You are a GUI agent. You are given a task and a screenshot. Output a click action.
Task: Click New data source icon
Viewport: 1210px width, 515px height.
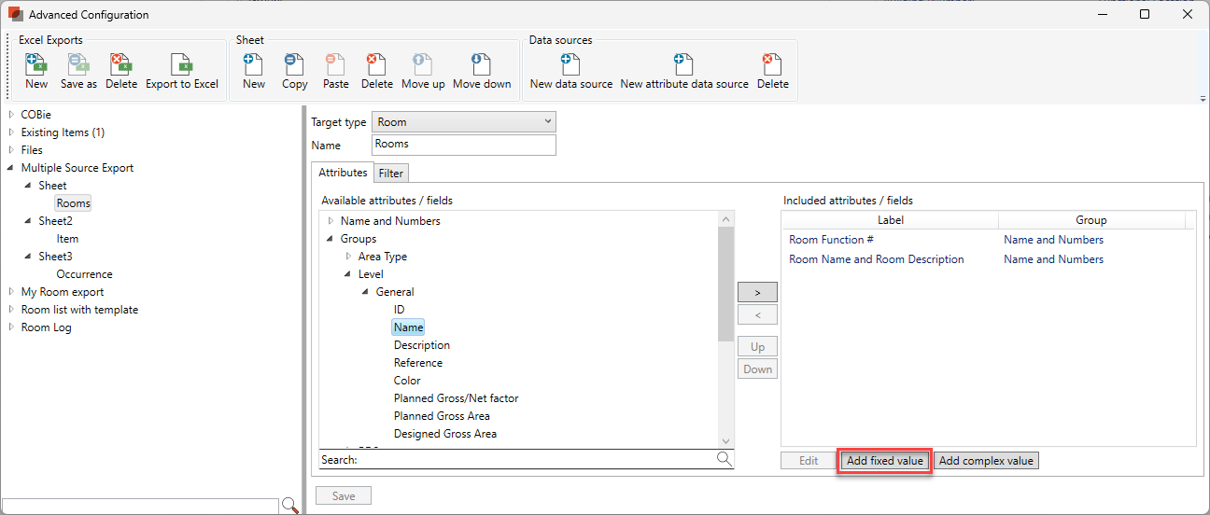coord(570,71)
